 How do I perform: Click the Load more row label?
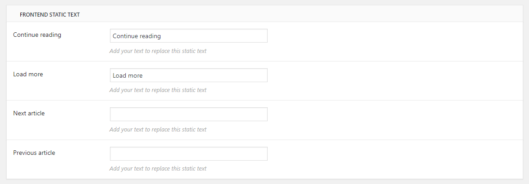28,74
